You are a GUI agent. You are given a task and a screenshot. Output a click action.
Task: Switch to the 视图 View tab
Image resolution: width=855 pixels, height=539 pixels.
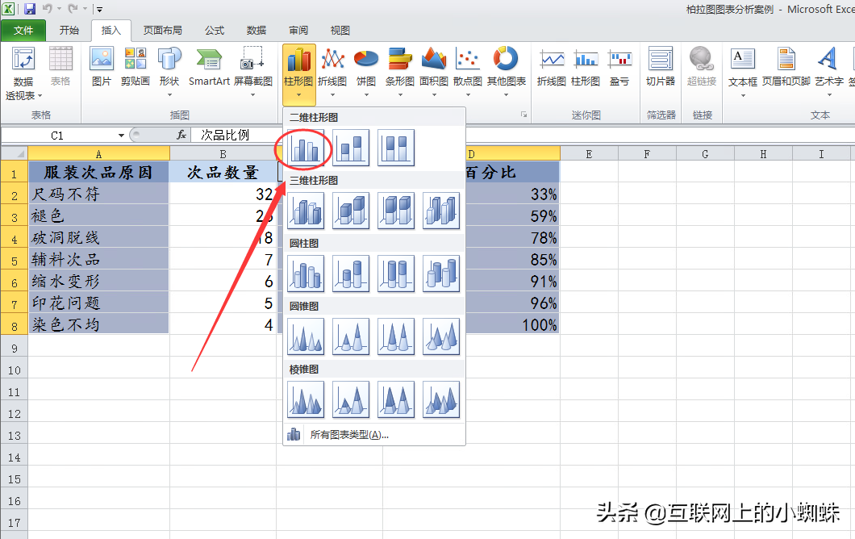pyautogui.click(x=340, y=31)
